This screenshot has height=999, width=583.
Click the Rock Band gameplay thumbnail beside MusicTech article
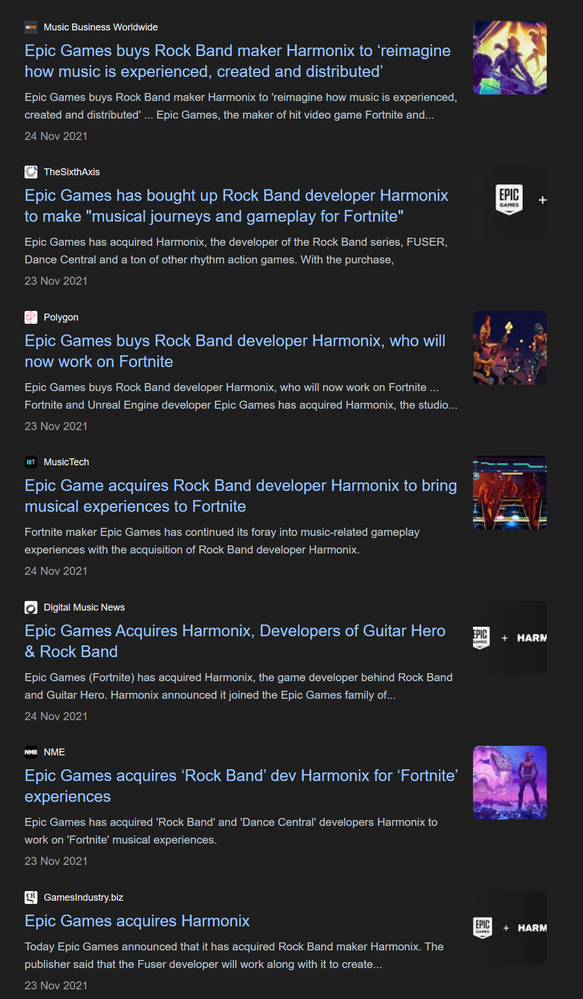510,493
